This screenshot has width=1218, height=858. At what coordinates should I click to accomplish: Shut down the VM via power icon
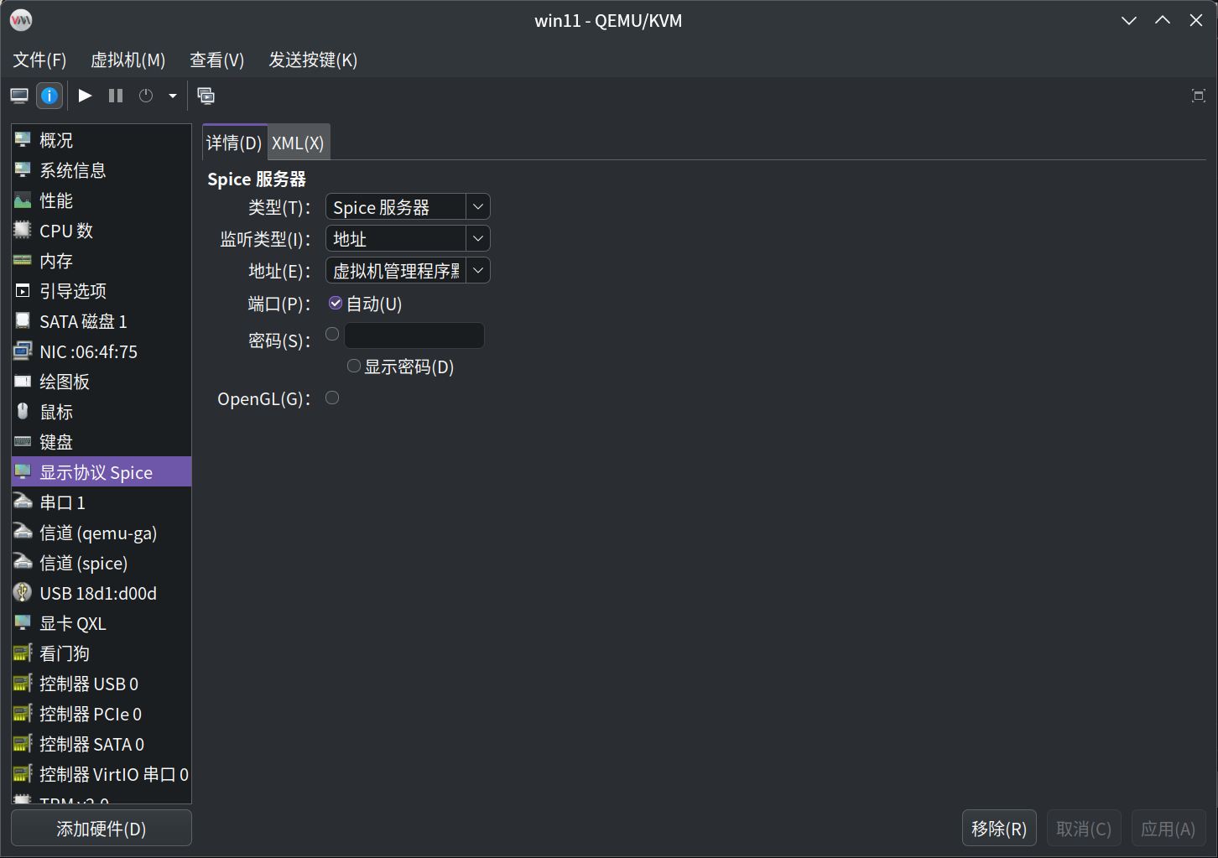click(145, 95)
